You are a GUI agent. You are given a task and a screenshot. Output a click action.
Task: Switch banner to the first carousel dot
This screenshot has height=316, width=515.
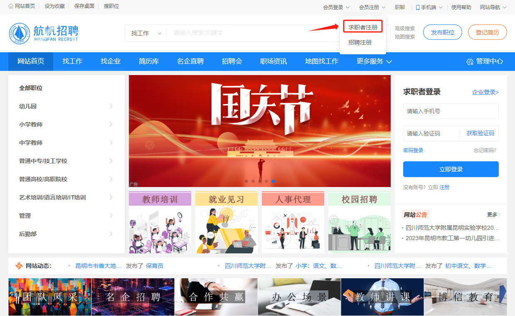coord(246,181)
